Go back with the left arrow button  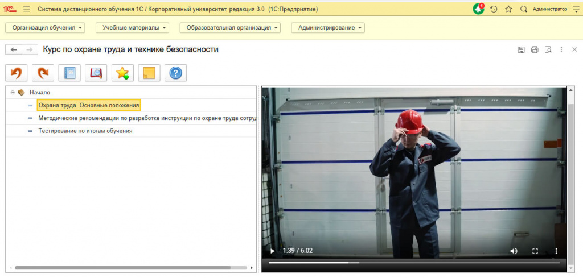click(x=14, y=49)
